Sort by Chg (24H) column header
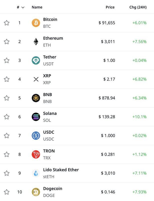154x201 pixels. [x=138, y=7]
